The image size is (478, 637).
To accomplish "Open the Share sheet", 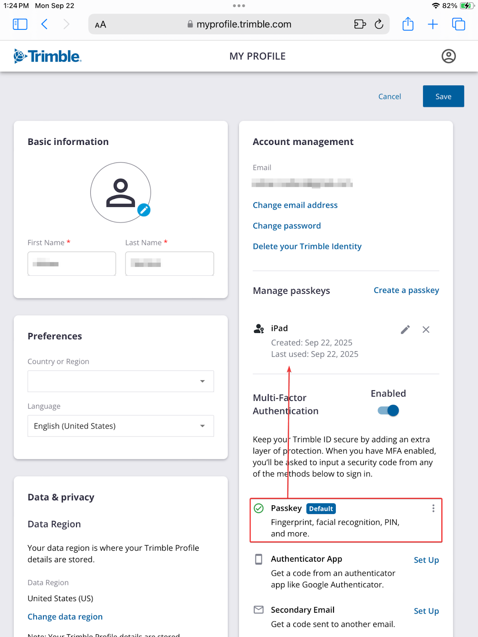I will 408,24.
